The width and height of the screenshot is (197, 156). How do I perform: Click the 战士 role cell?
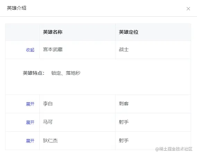153,50
